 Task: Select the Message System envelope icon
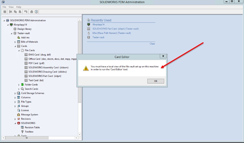(19, 115)
